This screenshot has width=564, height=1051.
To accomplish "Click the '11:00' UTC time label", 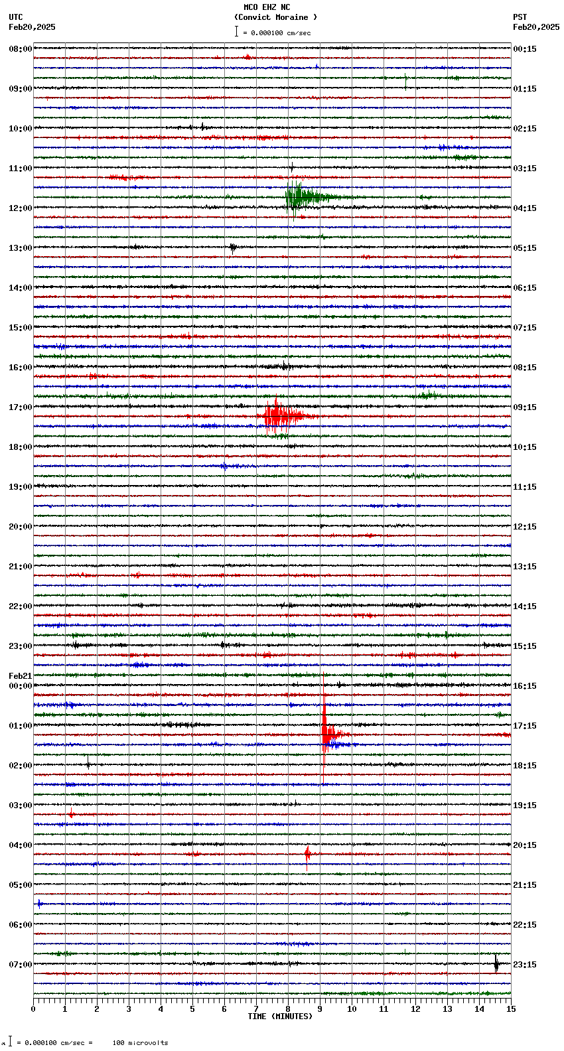I will [20, 169].
